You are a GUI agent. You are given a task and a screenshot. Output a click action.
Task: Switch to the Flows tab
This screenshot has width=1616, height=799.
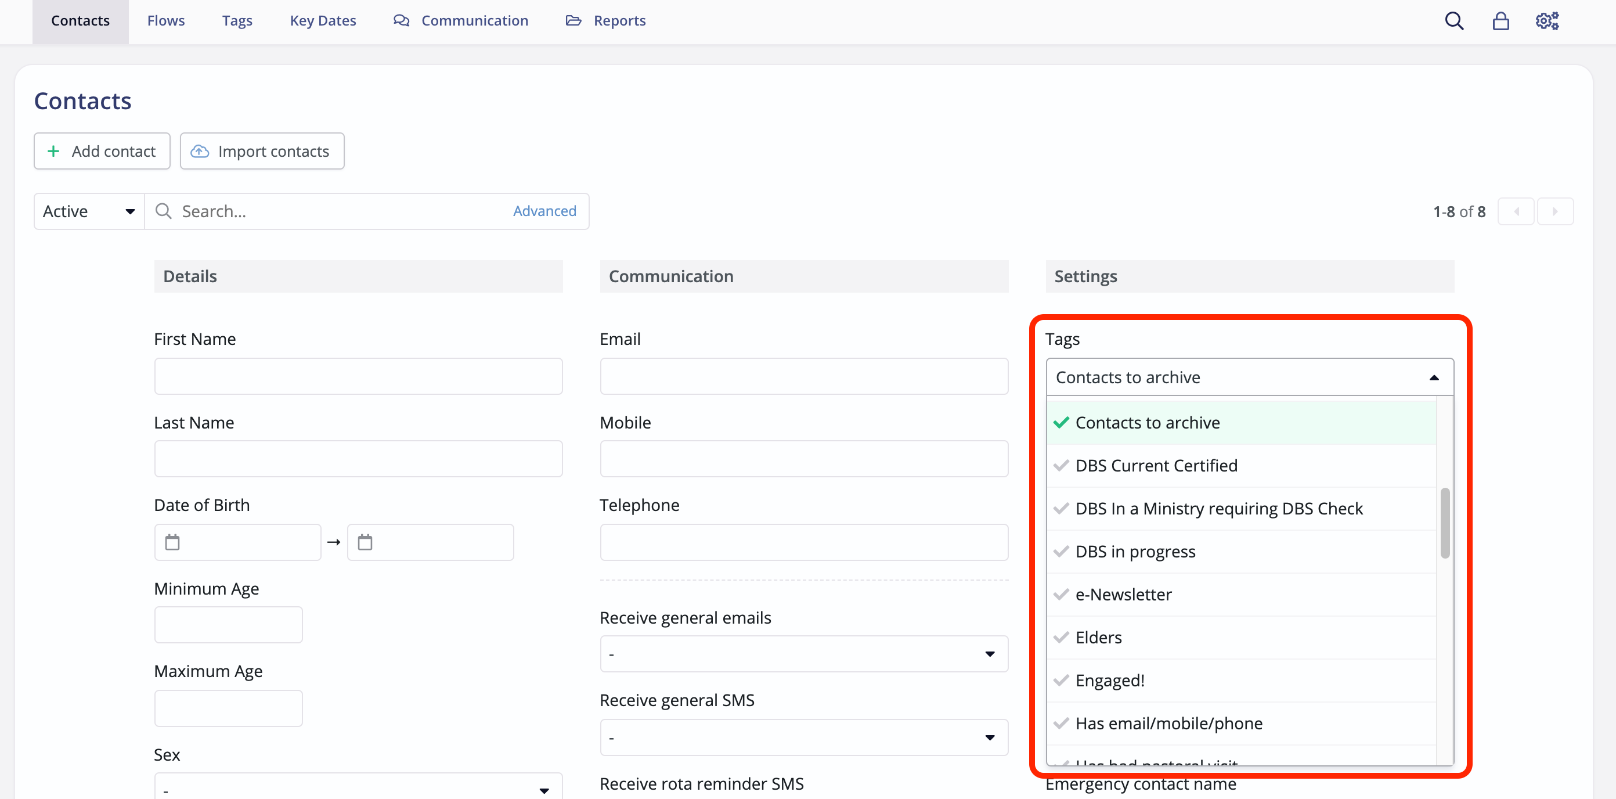165,20
